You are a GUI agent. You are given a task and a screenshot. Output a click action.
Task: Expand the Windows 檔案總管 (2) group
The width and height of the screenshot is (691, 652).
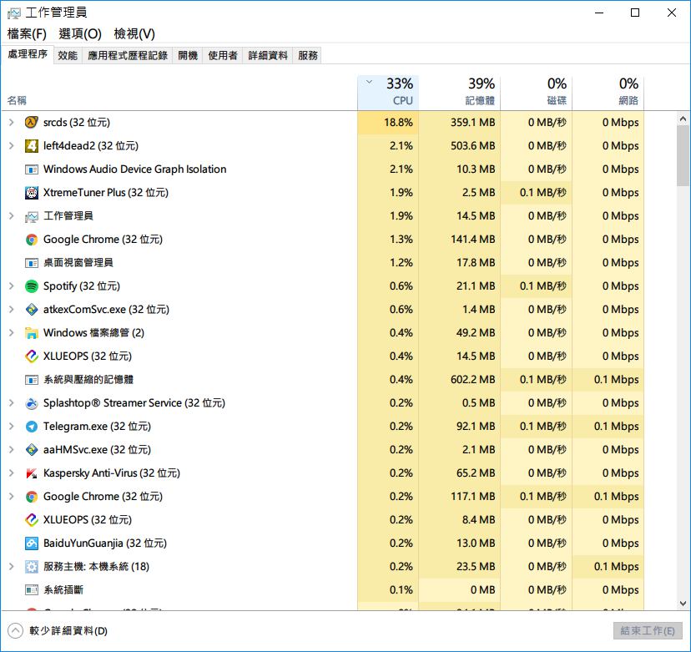12,333
